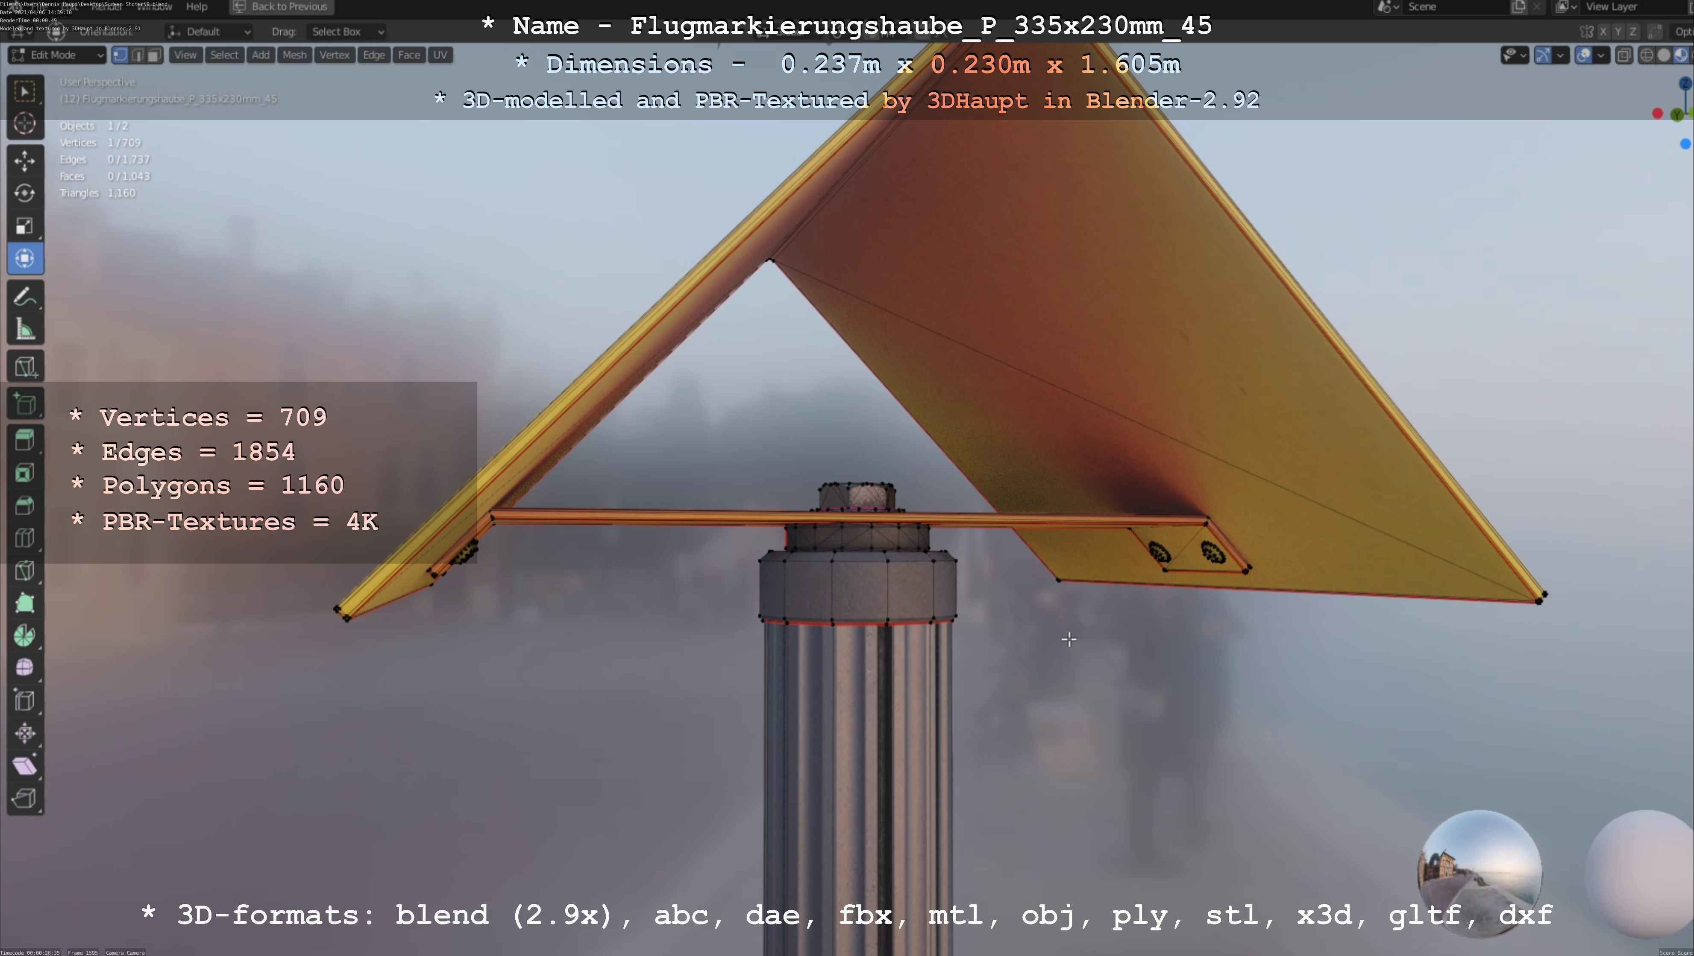Expand the overlays options dropdown arrow
Viewport: 1694px width, 956px height.
[1600, 55]
